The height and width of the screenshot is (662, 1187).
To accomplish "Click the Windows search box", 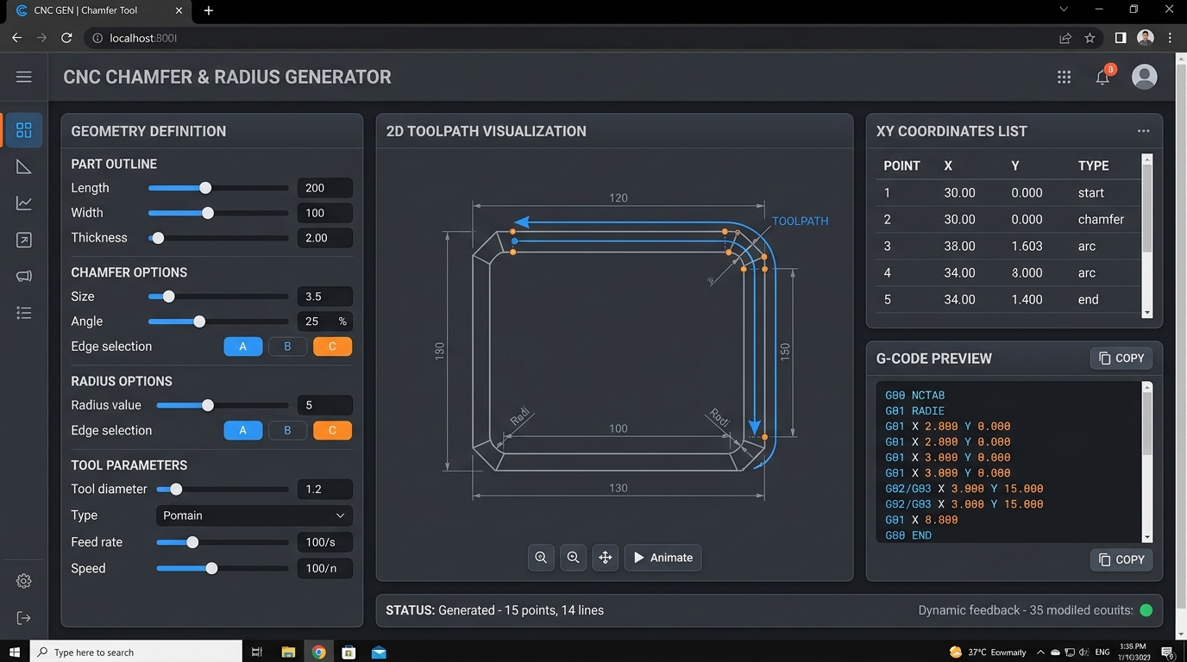I will coord(136,652).
